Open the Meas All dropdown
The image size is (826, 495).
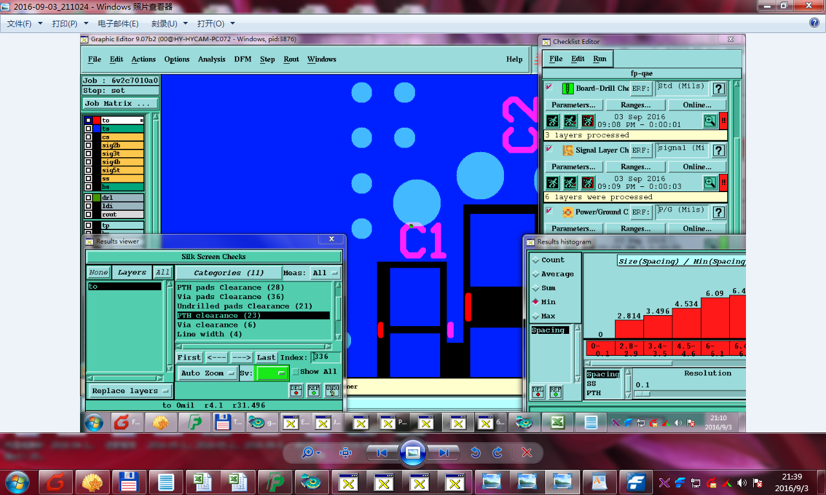click(x=325, y=273)
